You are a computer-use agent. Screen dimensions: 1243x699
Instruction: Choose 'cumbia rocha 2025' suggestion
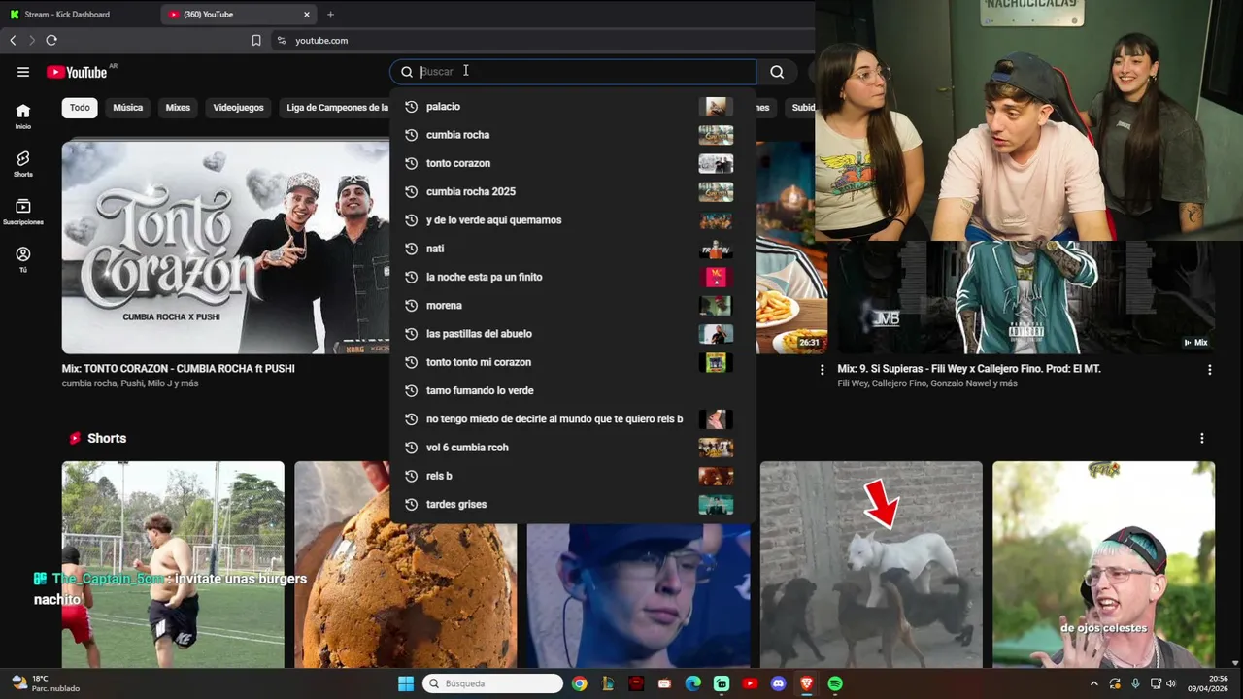click(x=573, y=192)
